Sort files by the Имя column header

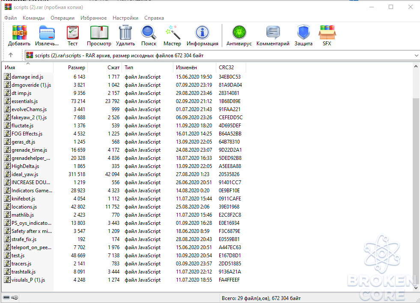[x=28, y=68]
